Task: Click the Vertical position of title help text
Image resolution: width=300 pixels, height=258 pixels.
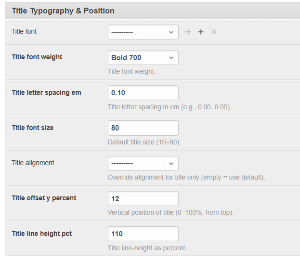Action: 170,212
